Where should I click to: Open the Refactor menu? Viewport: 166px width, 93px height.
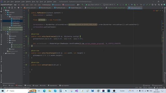pos(28,2)
